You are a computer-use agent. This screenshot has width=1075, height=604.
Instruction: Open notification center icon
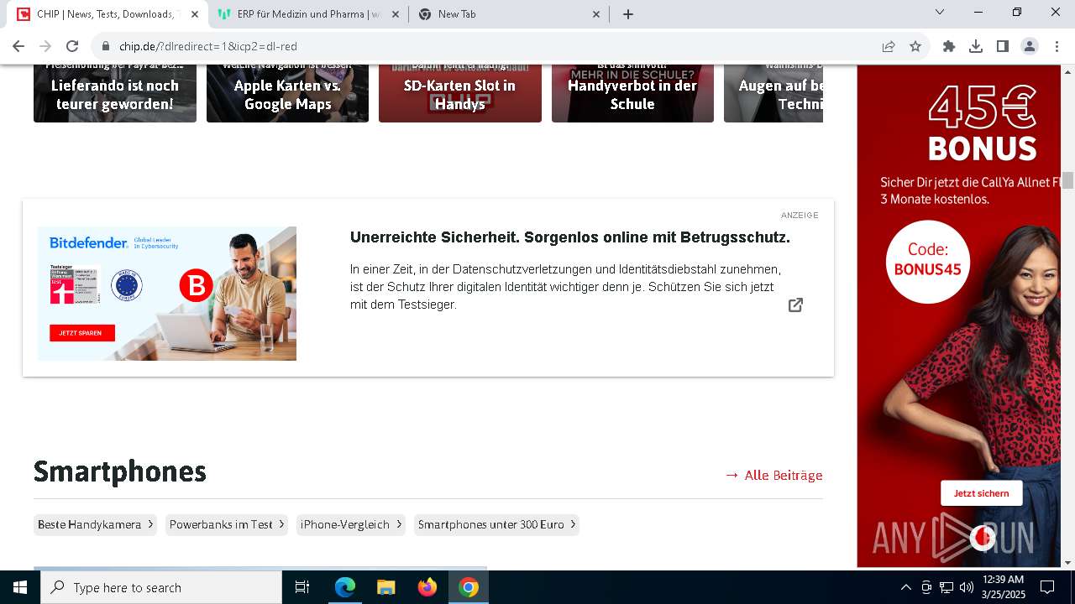point(1047,587)
